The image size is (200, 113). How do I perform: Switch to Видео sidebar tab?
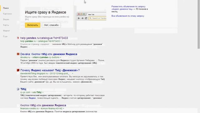(x=6, y=19)
